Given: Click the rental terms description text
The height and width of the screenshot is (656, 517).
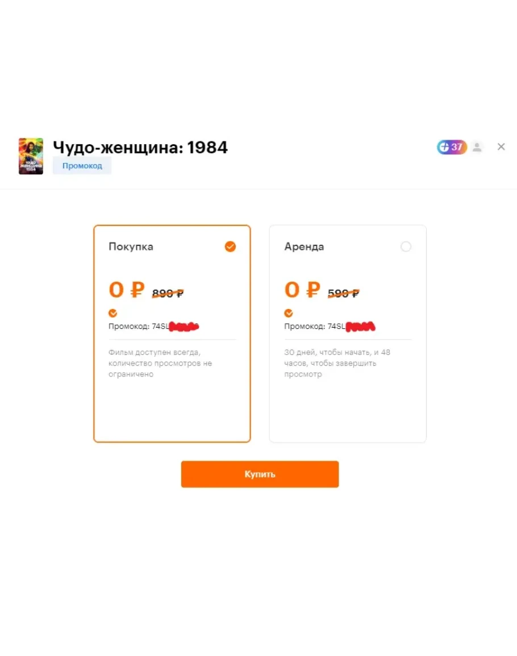Looking at the screenshot, I should click(x=337, y=363).
